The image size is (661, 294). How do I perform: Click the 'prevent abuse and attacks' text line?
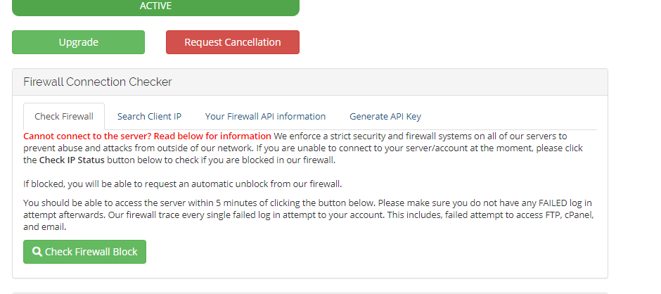coord(302,148)
